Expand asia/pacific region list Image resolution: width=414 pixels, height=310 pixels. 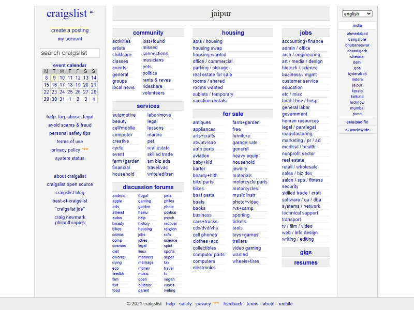pyautogui.click(x=357, y=122)
